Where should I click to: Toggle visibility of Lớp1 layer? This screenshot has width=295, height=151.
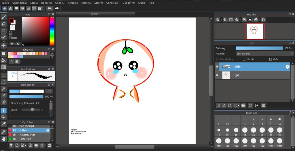pos(217,75)
